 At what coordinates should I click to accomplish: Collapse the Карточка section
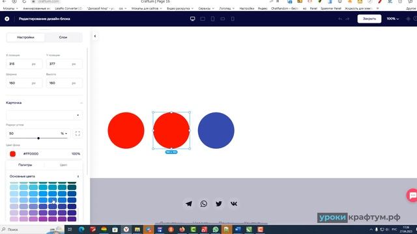[x=81, y=103]
